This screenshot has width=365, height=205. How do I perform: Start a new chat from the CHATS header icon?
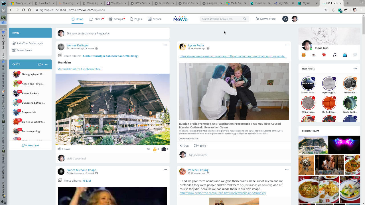tap(41, 64)
